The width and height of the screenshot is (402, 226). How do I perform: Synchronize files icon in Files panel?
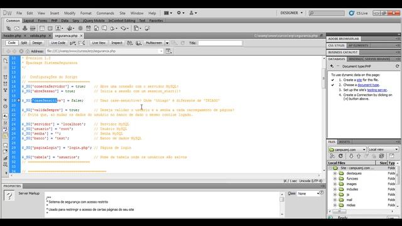[x=381, y=156]
